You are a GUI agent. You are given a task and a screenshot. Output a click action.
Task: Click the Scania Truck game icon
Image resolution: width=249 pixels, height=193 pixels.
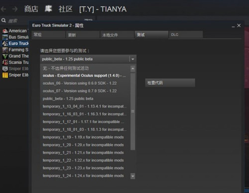pyautogui.click(x=5, y=62)
